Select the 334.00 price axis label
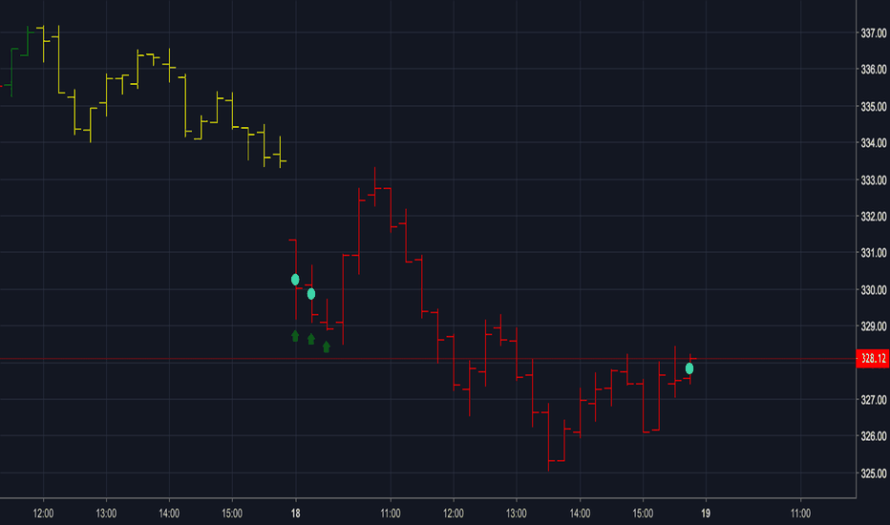This screenshot has height=525, width=890. coord(874,143)
